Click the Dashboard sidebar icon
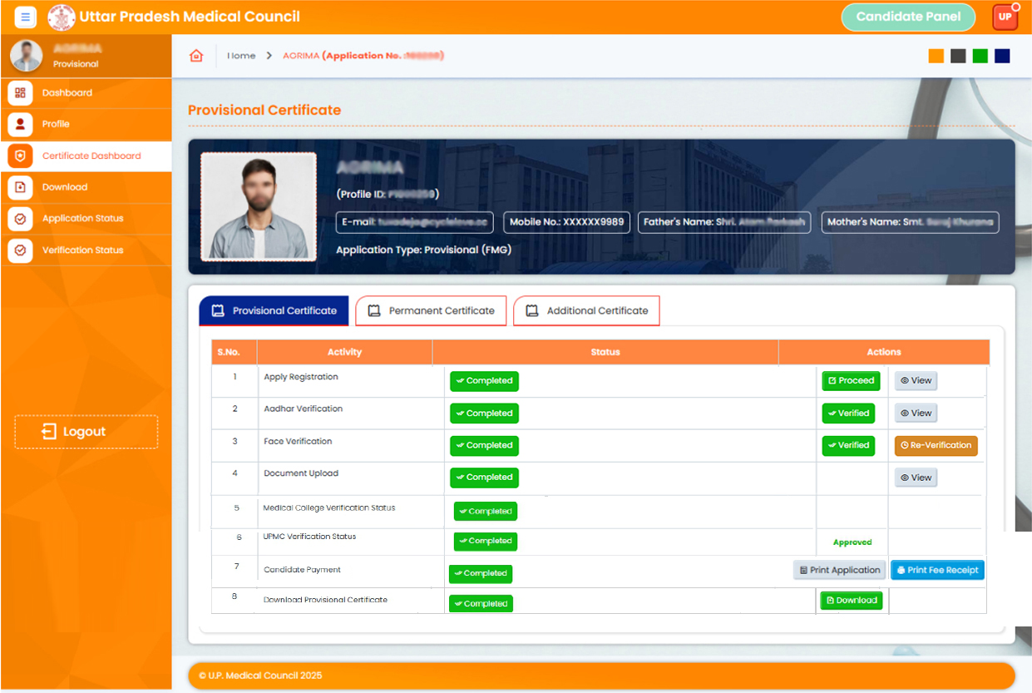 [21, 93]
